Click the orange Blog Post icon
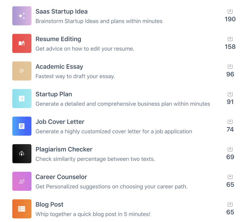 (x=22, y=209)
